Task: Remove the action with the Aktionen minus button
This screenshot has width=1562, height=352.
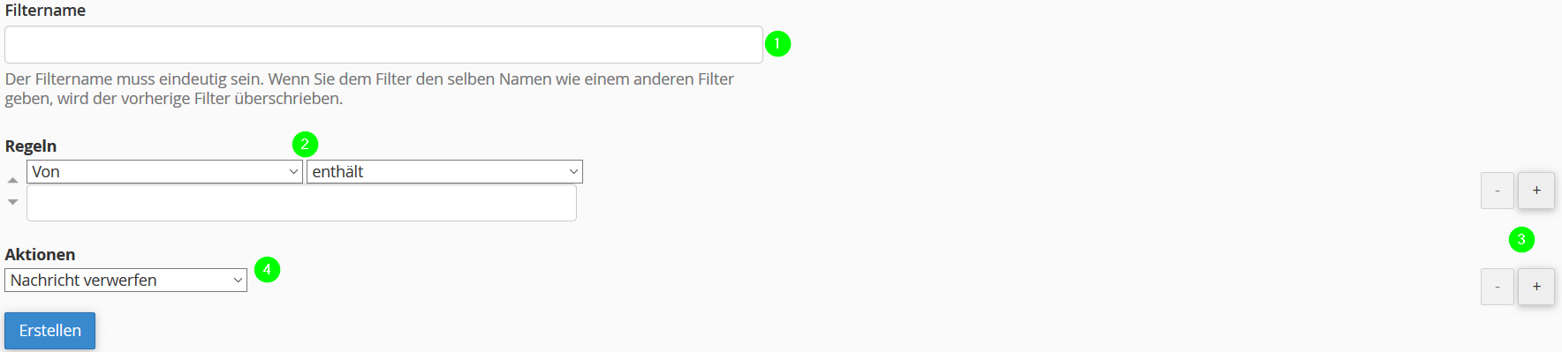Action: pos(1498,287)
